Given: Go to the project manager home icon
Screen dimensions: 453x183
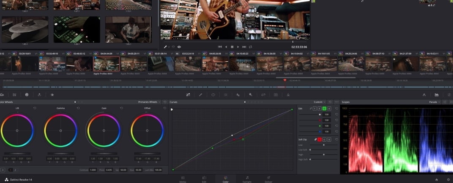Looking at the screenshot, I should [x=437, y=180].
